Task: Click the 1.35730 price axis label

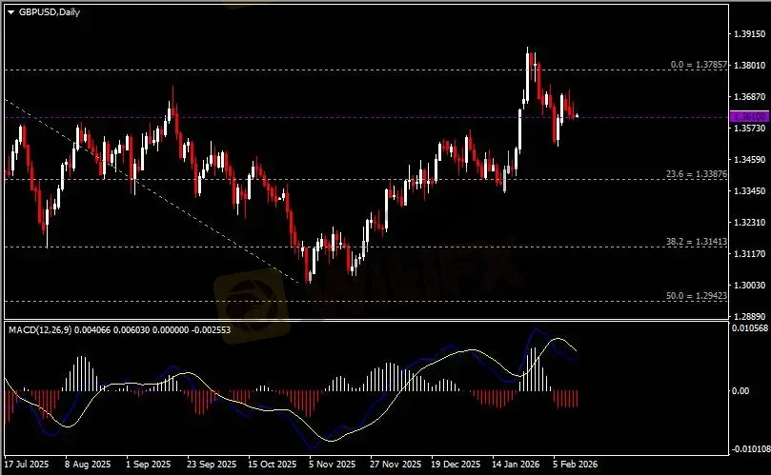Action: (749, 129)
